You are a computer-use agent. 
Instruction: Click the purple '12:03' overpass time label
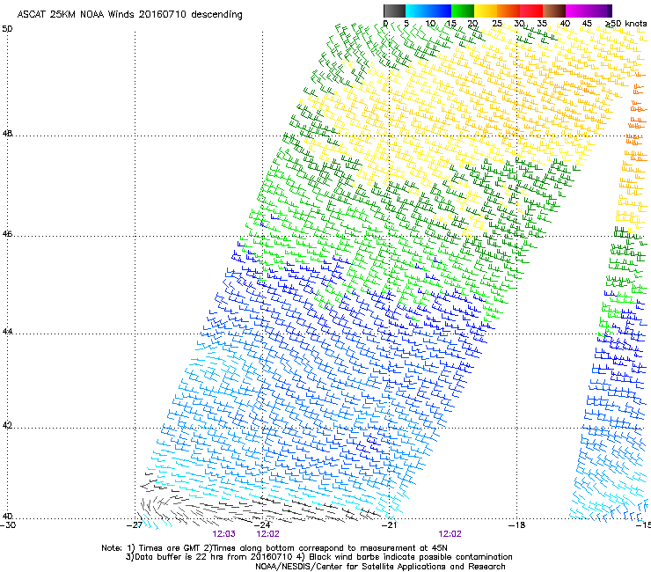pyautogui.click(x=223, y=534)
